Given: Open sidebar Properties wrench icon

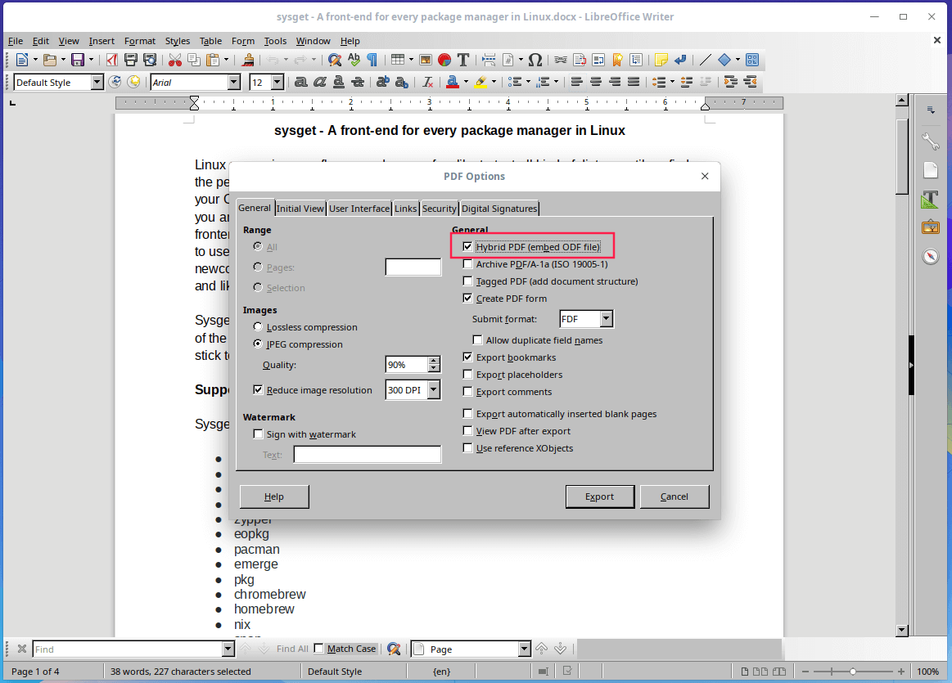Looking at the screenshot, I should click(x=930, y=142).
